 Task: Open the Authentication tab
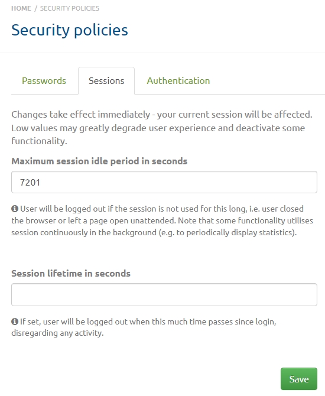[x=178, y=81]
